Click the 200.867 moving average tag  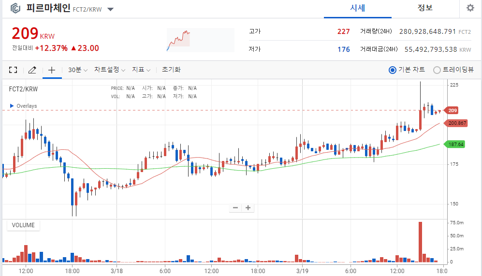[x=456, y=123]
